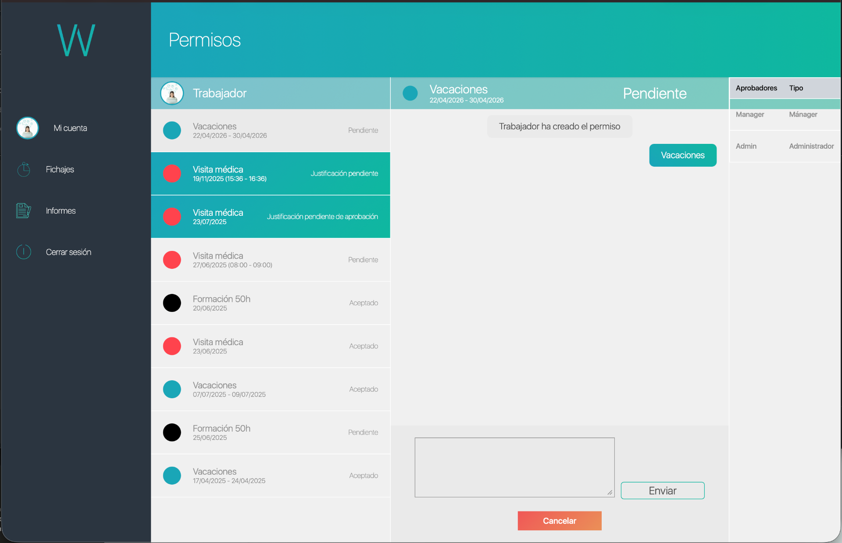Click the Pendiente status of Formación 50h 25/06/2025

(x=363, y=432)
